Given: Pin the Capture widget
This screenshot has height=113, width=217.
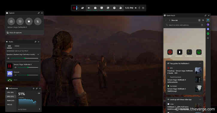Looking at the screenshot, I should pyautogui.click(x=39, y=13).
